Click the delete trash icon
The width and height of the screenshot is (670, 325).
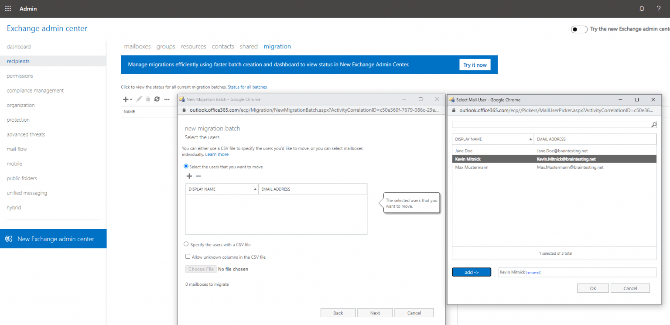[x=148, y=99]
